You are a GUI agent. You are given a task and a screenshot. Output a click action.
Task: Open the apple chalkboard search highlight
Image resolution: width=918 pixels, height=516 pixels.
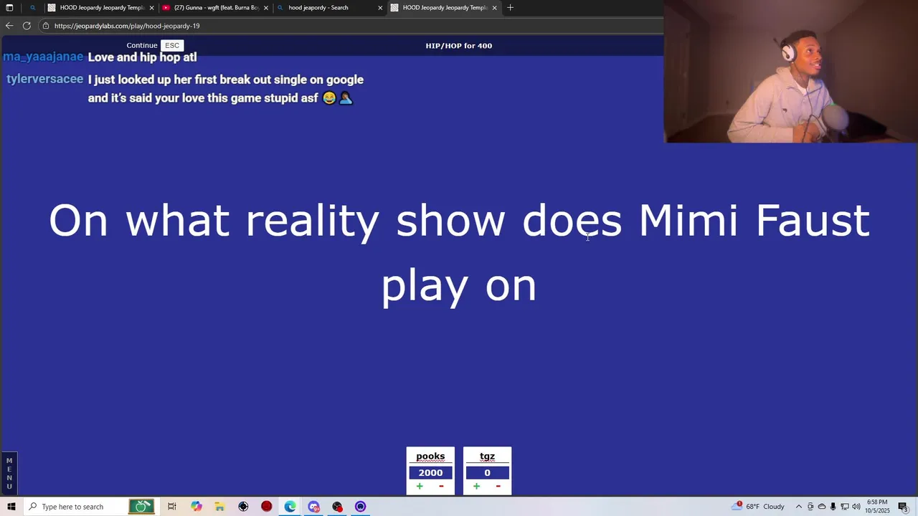141,507
